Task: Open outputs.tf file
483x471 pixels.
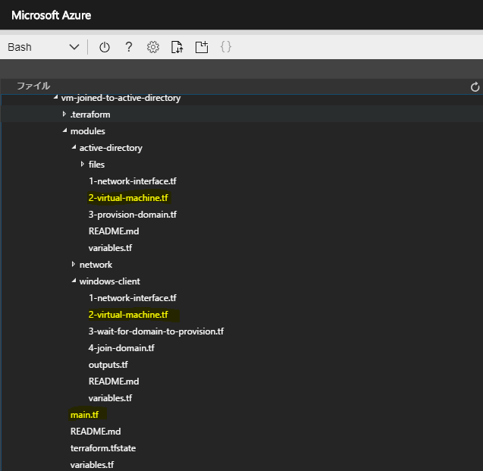Action: (x=108, y=365)
